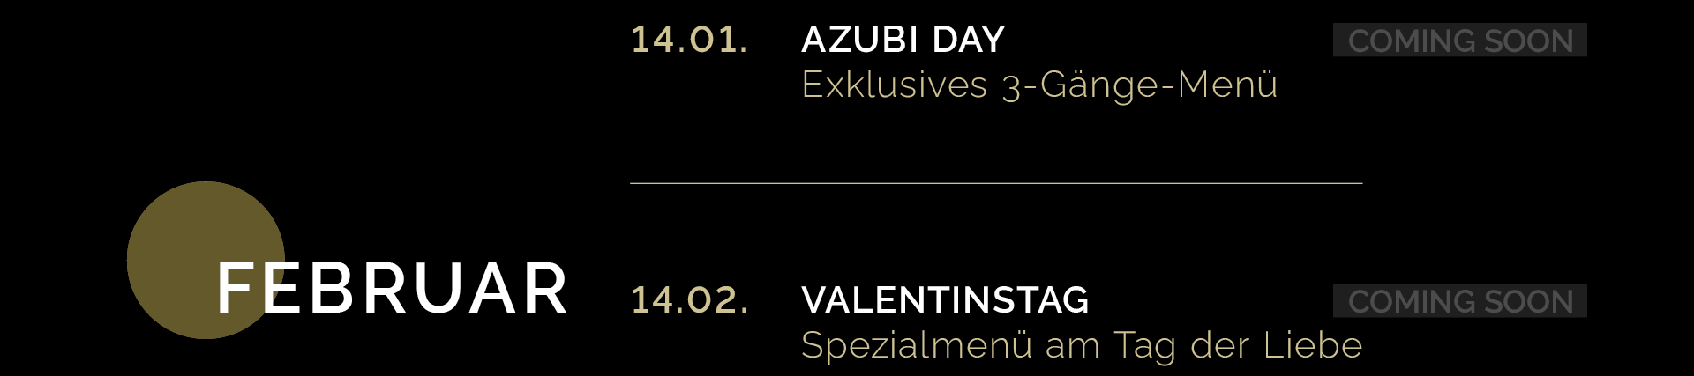Screen dimensions: 1694x376
Task: Click "Spezialmenü am Tag der Liebe" subtitle
Action: (x=1081, y=345)
